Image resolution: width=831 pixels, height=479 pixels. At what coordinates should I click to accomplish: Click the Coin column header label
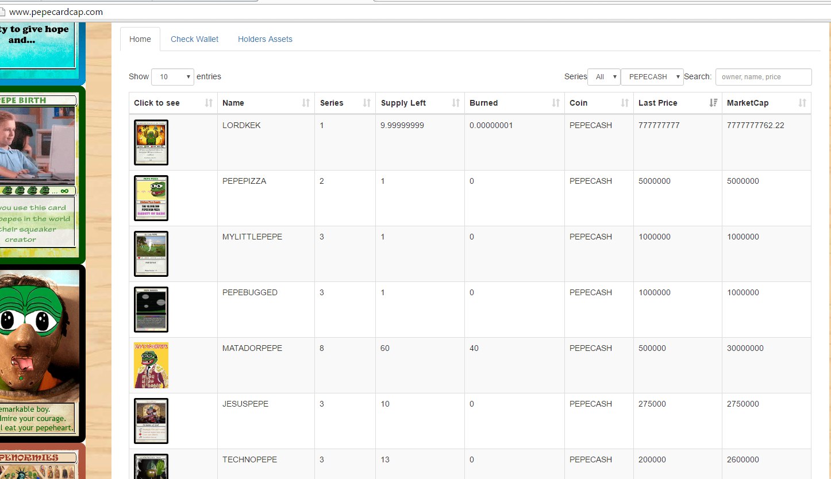coord(578,103)
